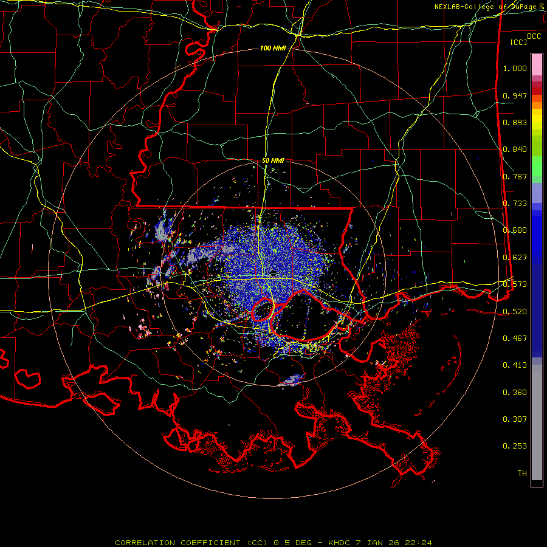The image size is (547, 547).
Task: Select the 0.467 legend value
Action: coord(515,339)
